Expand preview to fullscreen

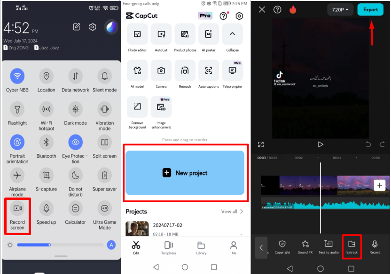[x=261, y=145]
